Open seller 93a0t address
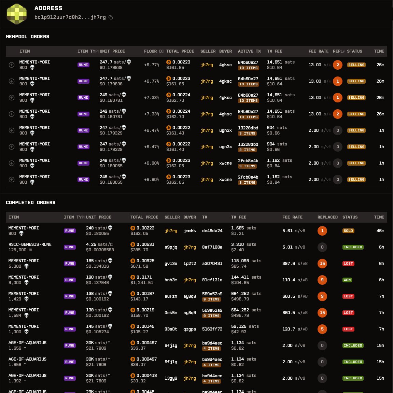Screen dimensions: 393x393 coord(171,329)
